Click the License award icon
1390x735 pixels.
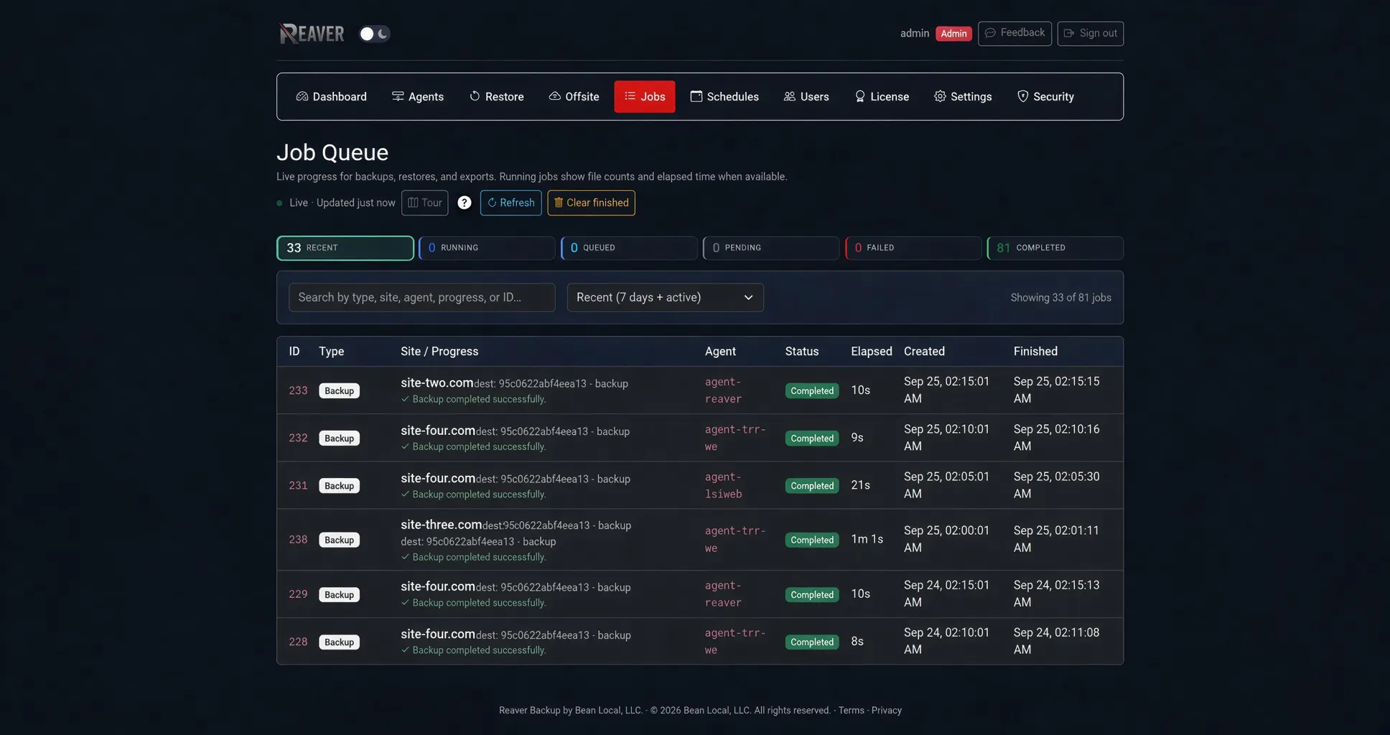click(x=860, y=96)
